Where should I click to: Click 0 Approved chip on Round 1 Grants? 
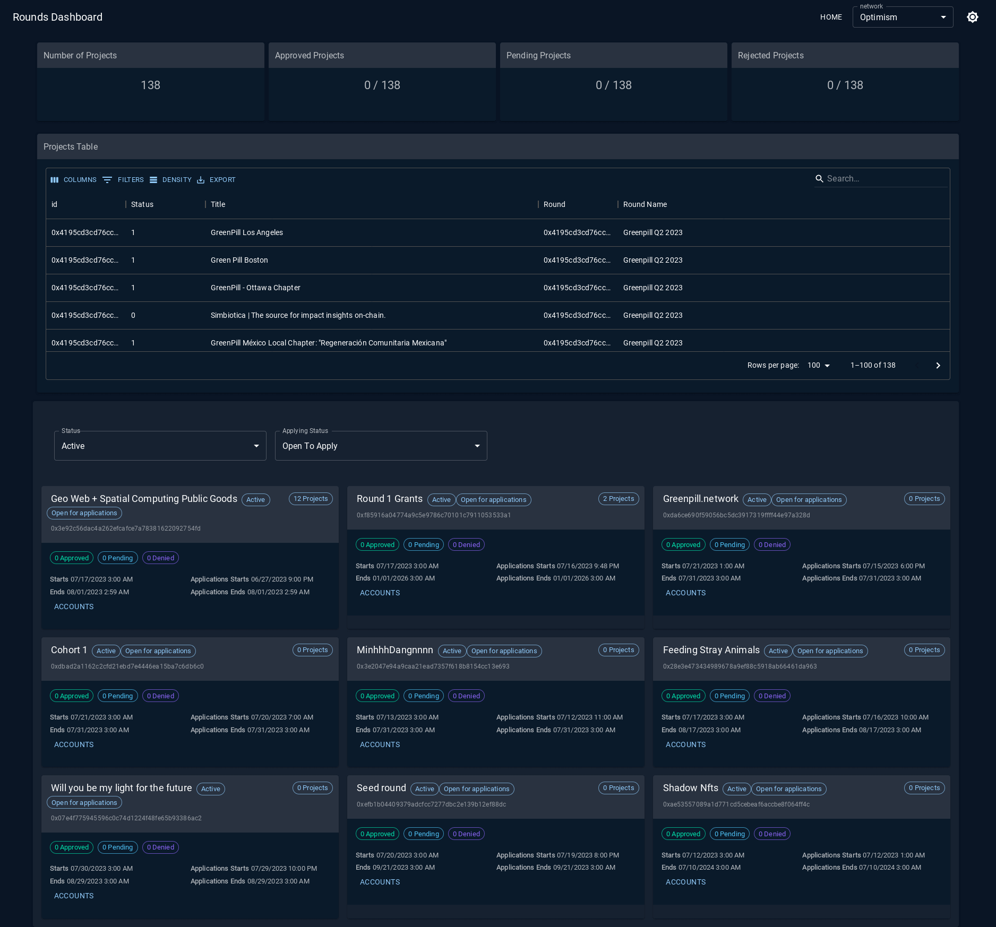377,544
